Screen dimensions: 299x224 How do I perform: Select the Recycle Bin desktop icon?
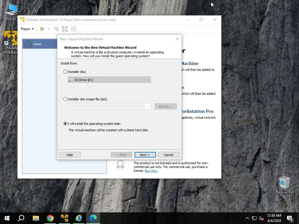(x=285, y=185)
